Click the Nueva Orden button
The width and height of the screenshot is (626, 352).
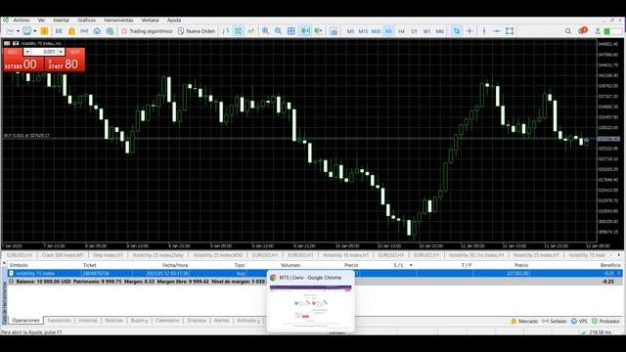pos(197,30)
